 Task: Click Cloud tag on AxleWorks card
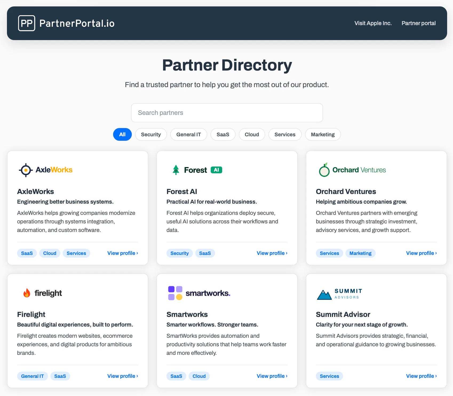(50, 253)
